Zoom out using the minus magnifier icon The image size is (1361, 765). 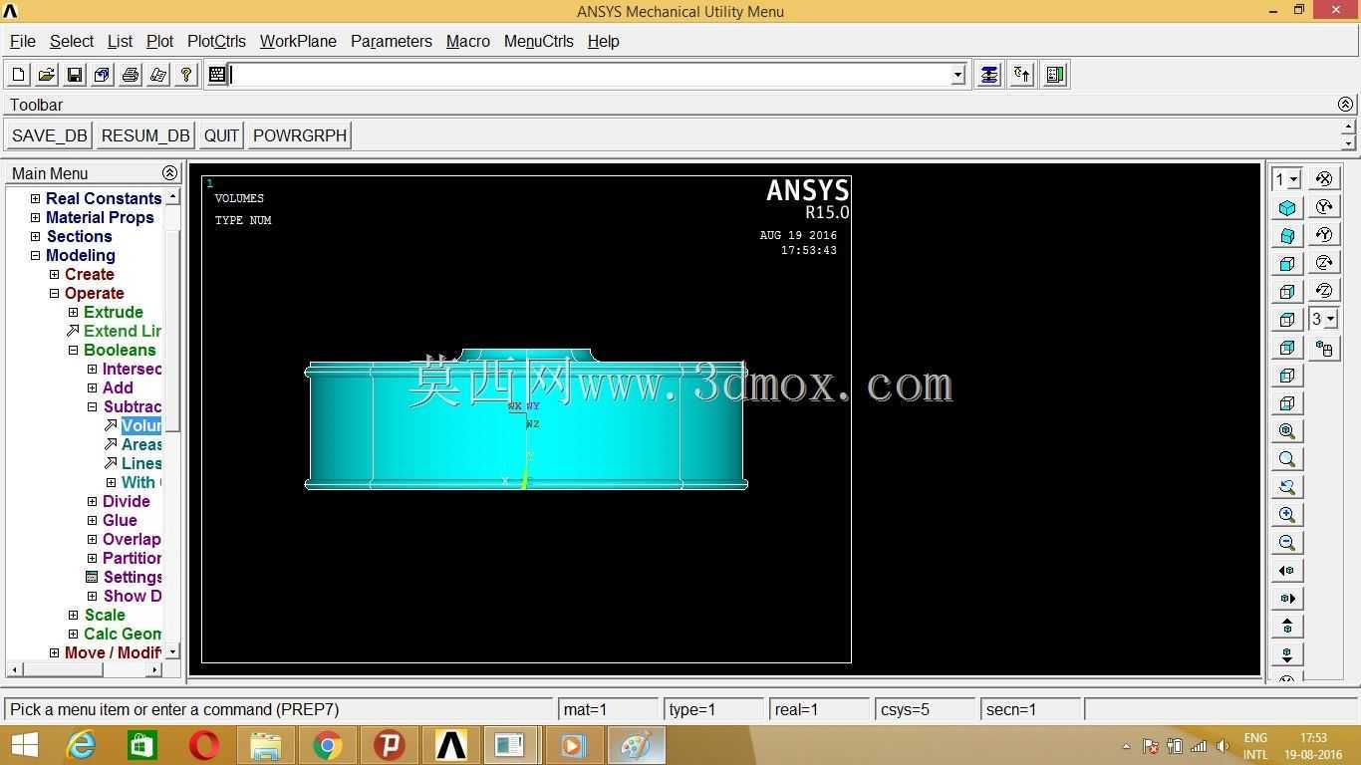click(1287, 543)
